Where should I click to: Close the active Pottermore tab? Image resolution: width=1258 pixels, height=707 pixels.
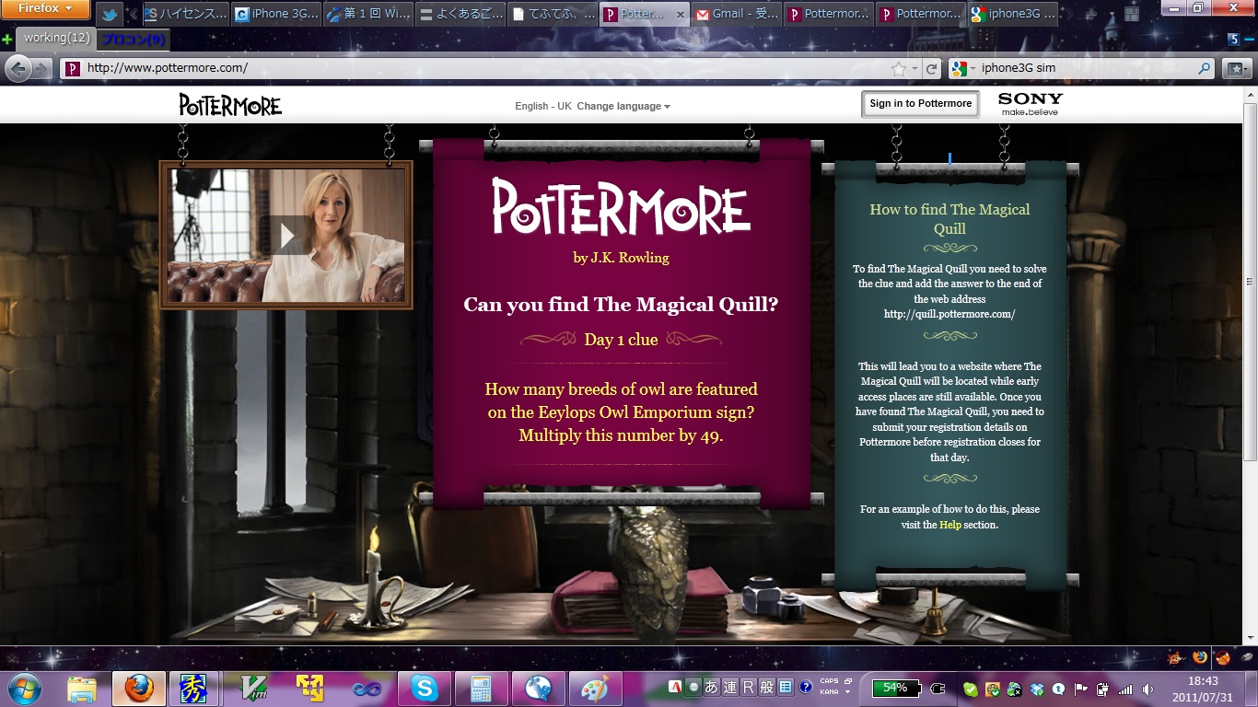tap(681, 15)
